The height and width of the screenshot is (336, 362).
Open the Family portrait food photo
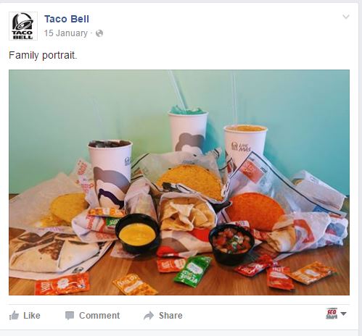(179, 182)
